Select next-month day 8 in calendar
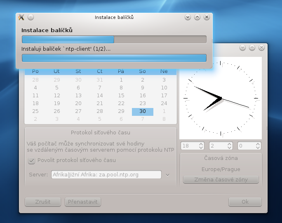Image resolution: width=282 pixels, height=223 pixels. click(164, 119)
